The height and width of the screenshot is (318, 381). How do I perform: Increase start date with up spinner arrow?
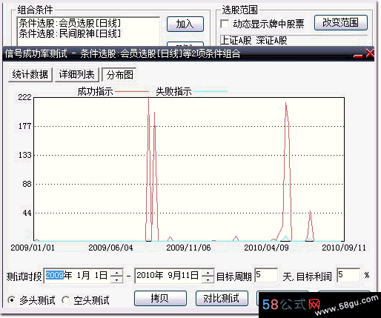(116, 273)
